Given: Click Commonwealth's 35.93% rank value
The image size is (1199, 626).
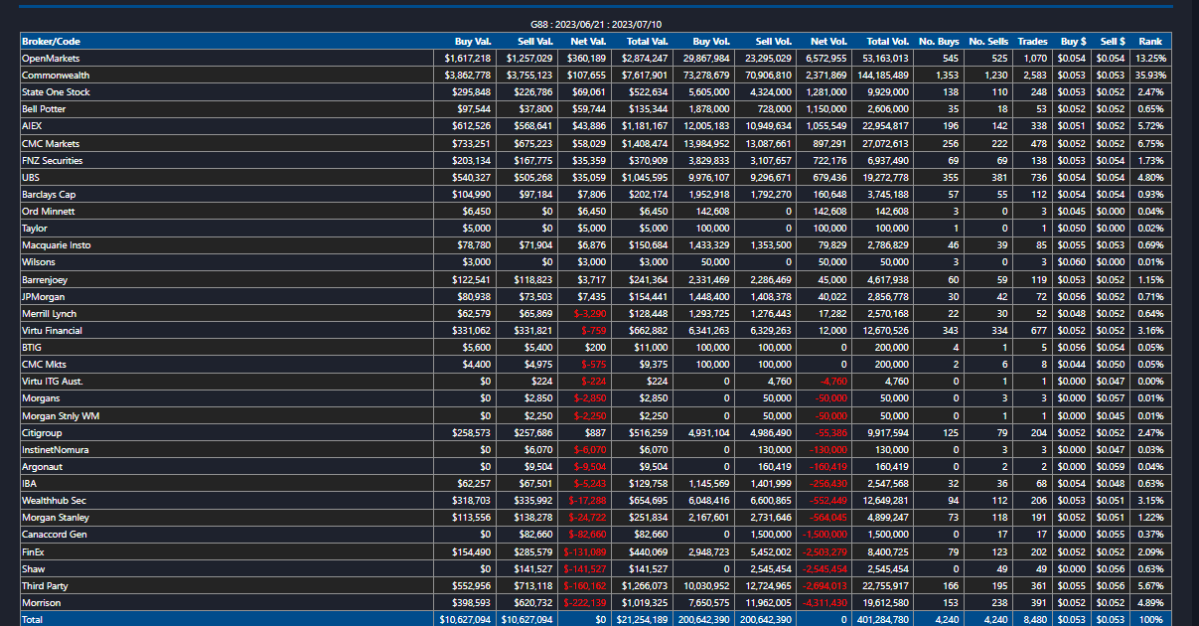Looking at the screenshot, I should [1150, 76].
